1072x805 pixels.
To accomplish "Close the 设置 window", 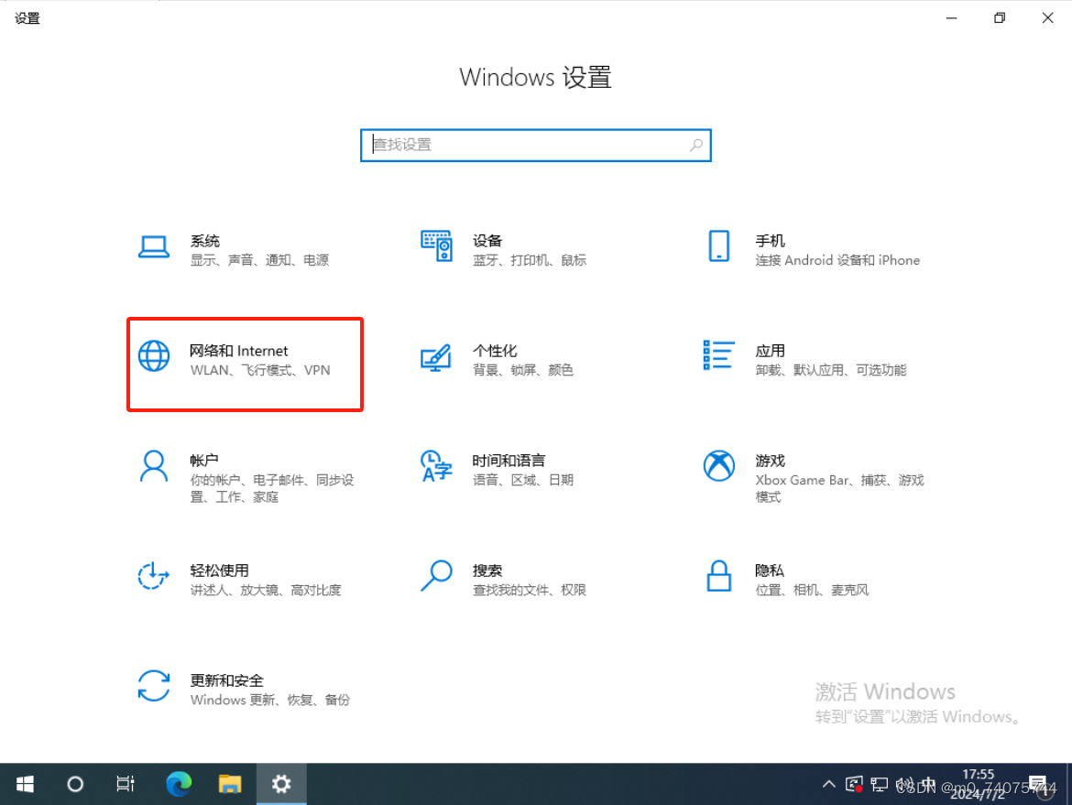I will coord(1047,17).
